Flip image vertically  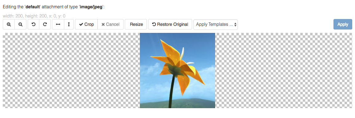(x=69, y=25)
